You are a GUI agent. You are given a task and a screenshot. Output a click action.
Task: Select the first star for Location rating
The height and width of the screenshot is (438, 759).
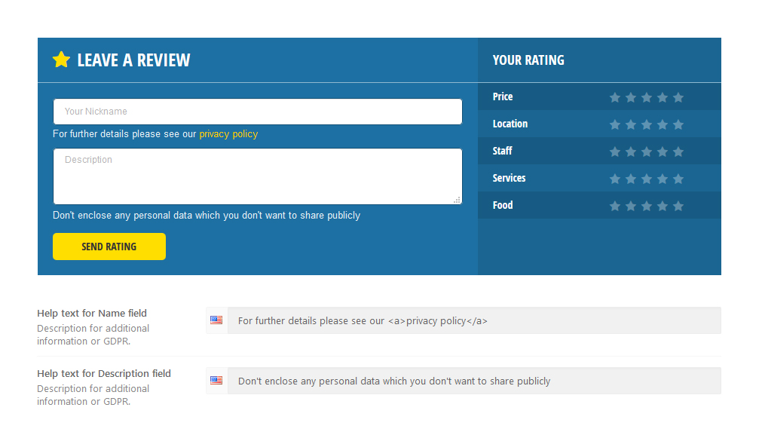coord(615,124)
